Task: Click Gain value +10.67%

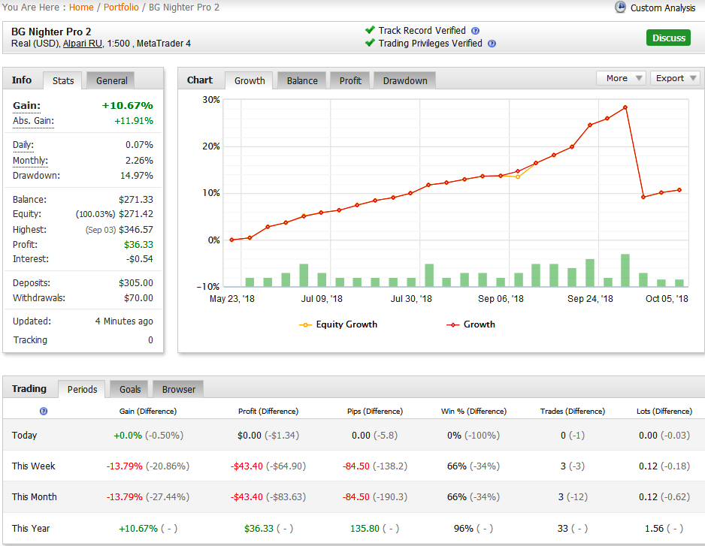Action: tap(127, 106)
